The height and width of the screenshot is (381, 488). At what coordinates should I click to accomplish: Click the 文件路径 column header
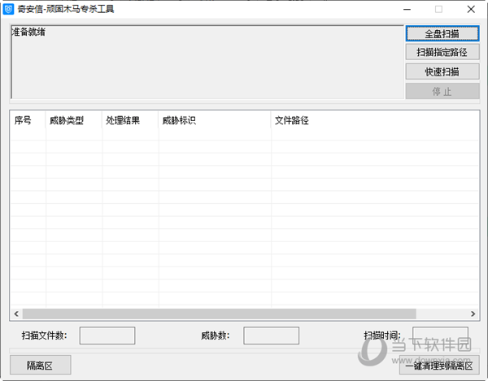pyautogui.click(x=375, y=120)
